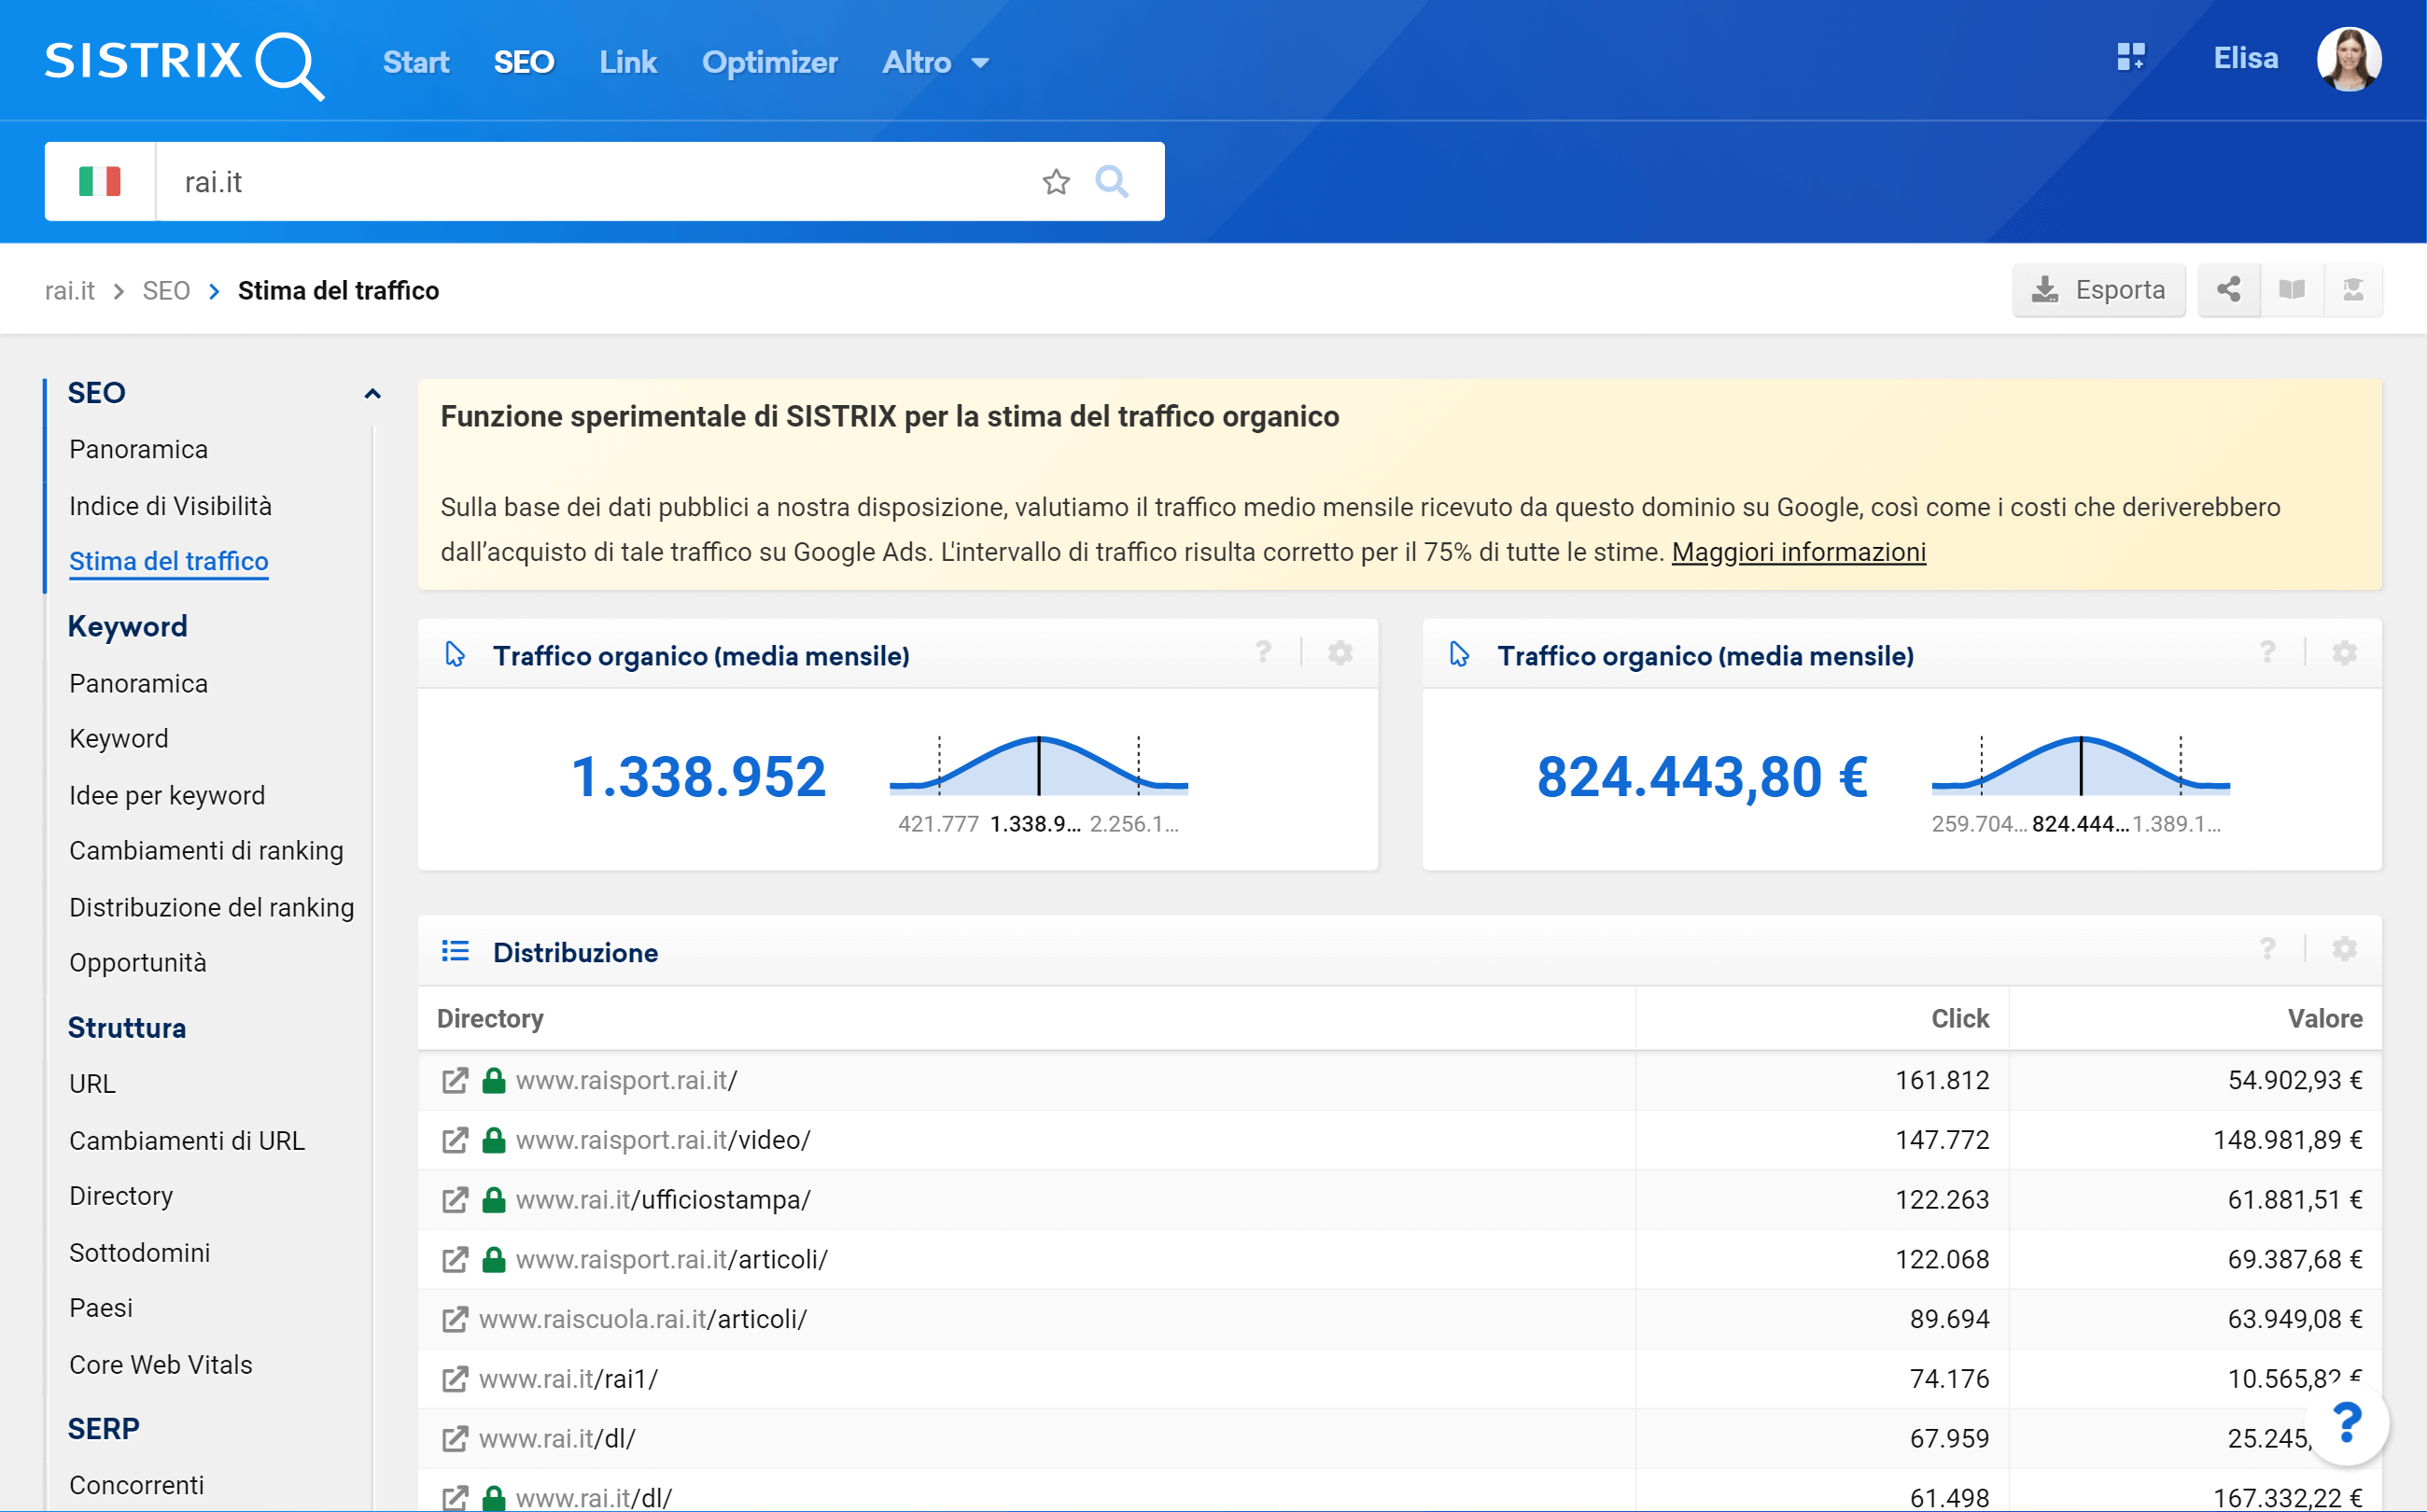Open Elisa's profile avatar
2427x1512 pixels.
(2348, 59)
